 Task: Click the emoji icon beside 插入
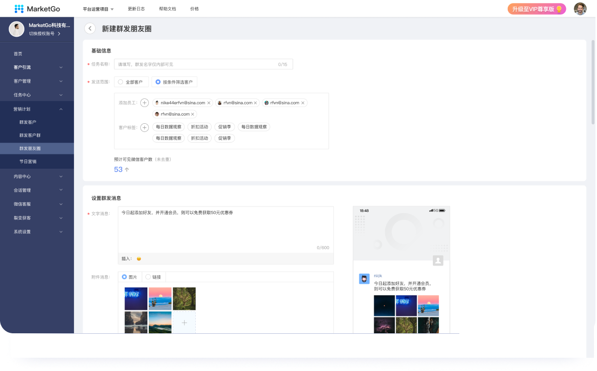[x=139, y=259]
